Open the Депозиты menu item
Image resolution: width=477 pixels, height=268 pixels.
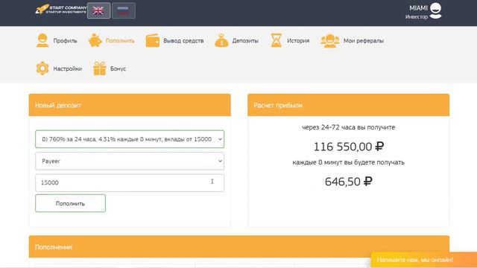(x=245, y=41)
